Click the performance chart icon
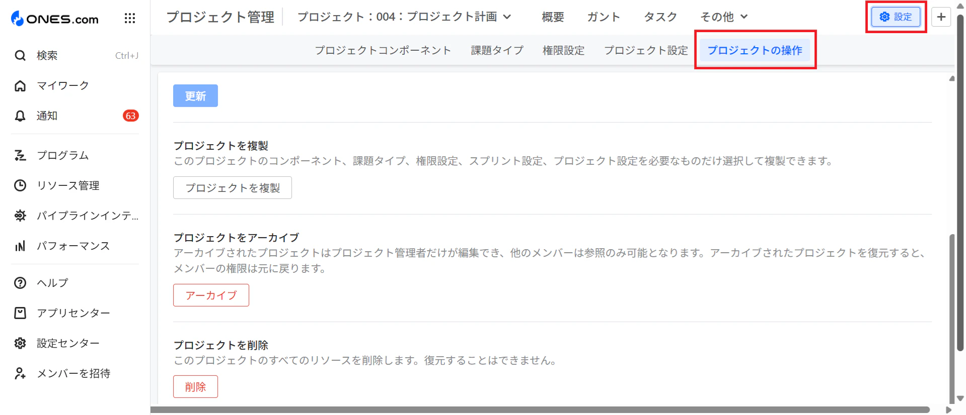The image size is (966, 415). point(20,246)
